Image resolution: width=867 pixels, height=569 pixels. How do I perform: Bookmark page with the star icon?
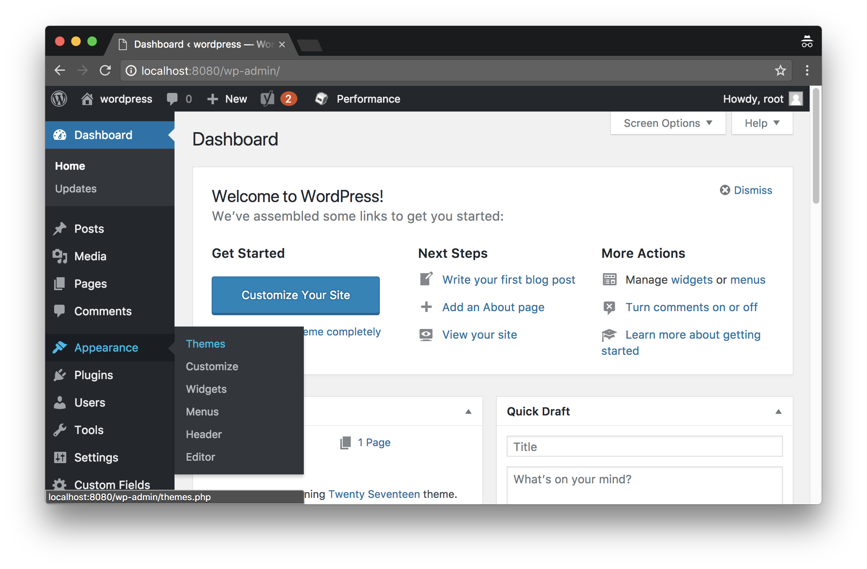pos(780,71)
